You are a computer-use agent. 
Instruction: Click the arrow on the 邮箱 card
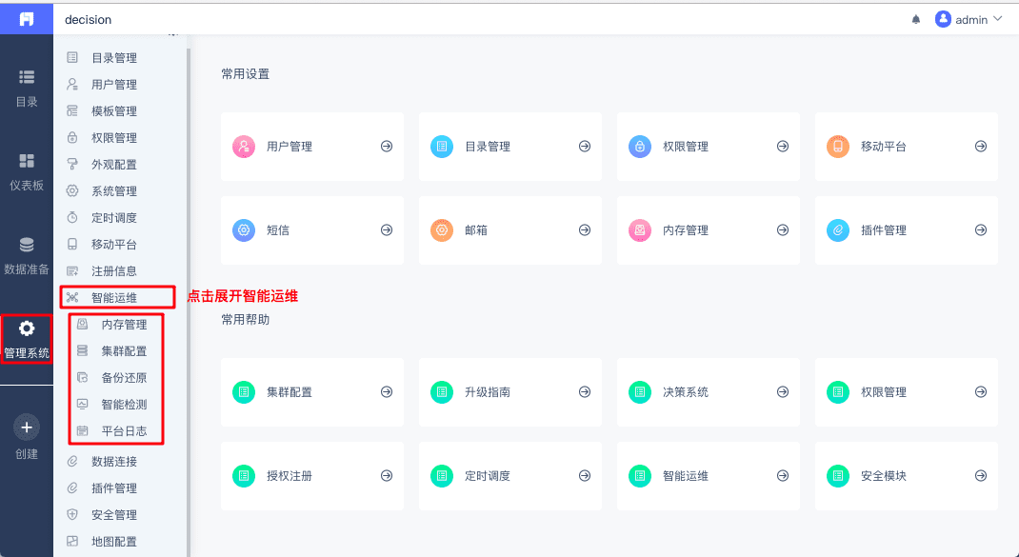[x=585, y=230]
